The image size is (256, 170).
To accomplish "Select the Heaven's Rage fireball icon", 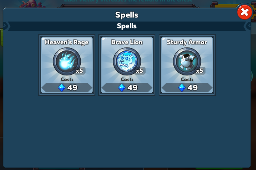I will (67, 61).
